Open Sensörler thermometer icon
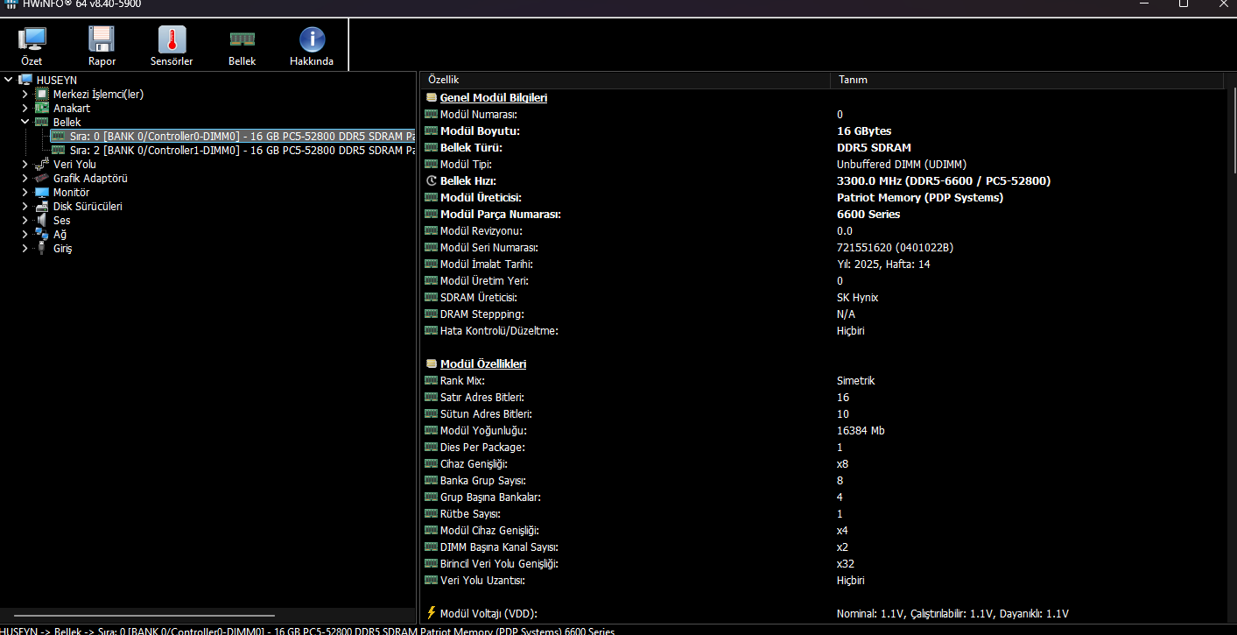The height and width of the screenshot is (635, 1237). (172, 39)
